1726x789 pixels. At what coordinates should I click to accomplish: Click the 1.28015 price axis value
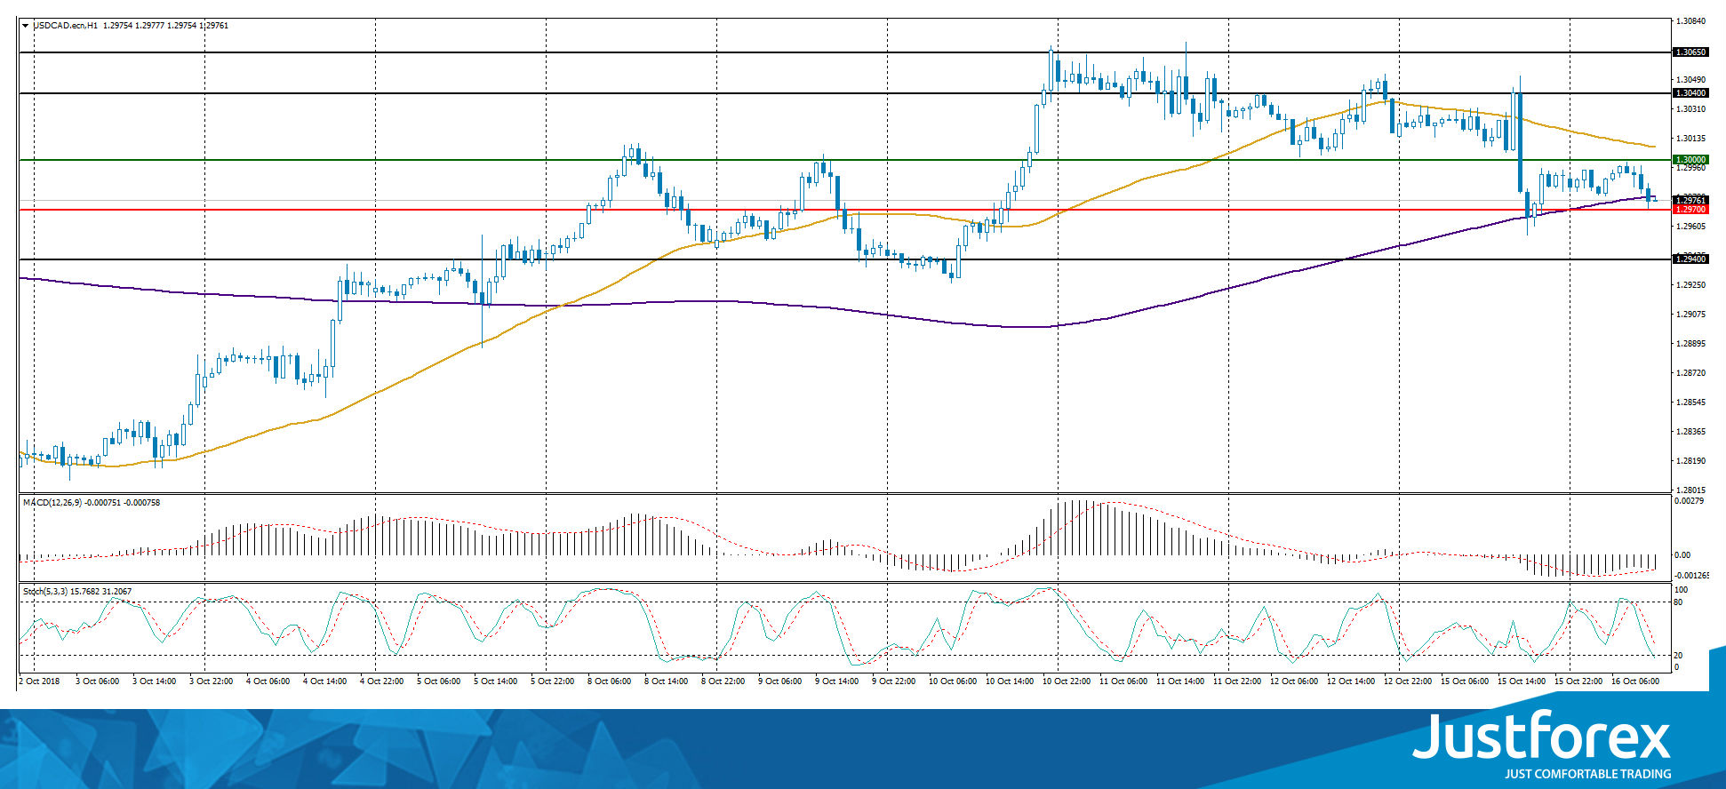coord(1690,490)
